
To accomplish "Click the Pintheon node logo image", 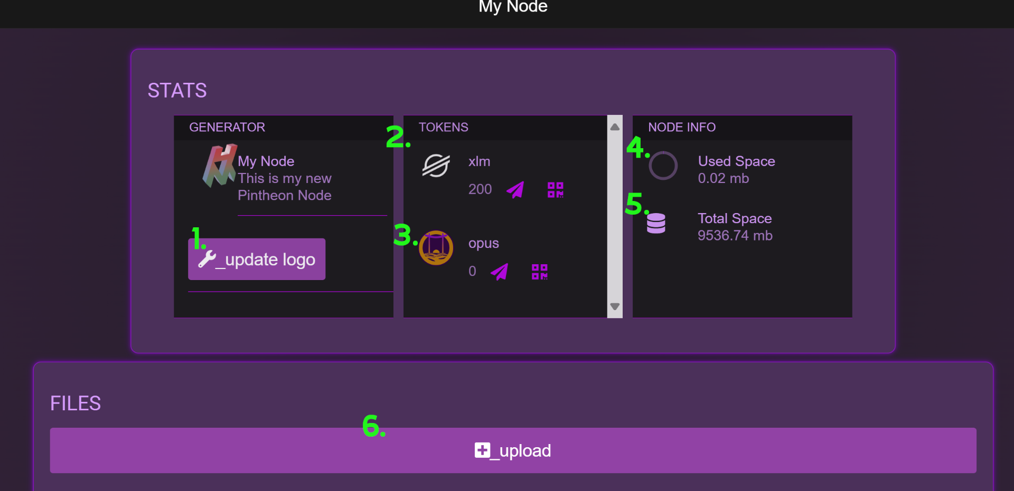I will pos(219,166).
